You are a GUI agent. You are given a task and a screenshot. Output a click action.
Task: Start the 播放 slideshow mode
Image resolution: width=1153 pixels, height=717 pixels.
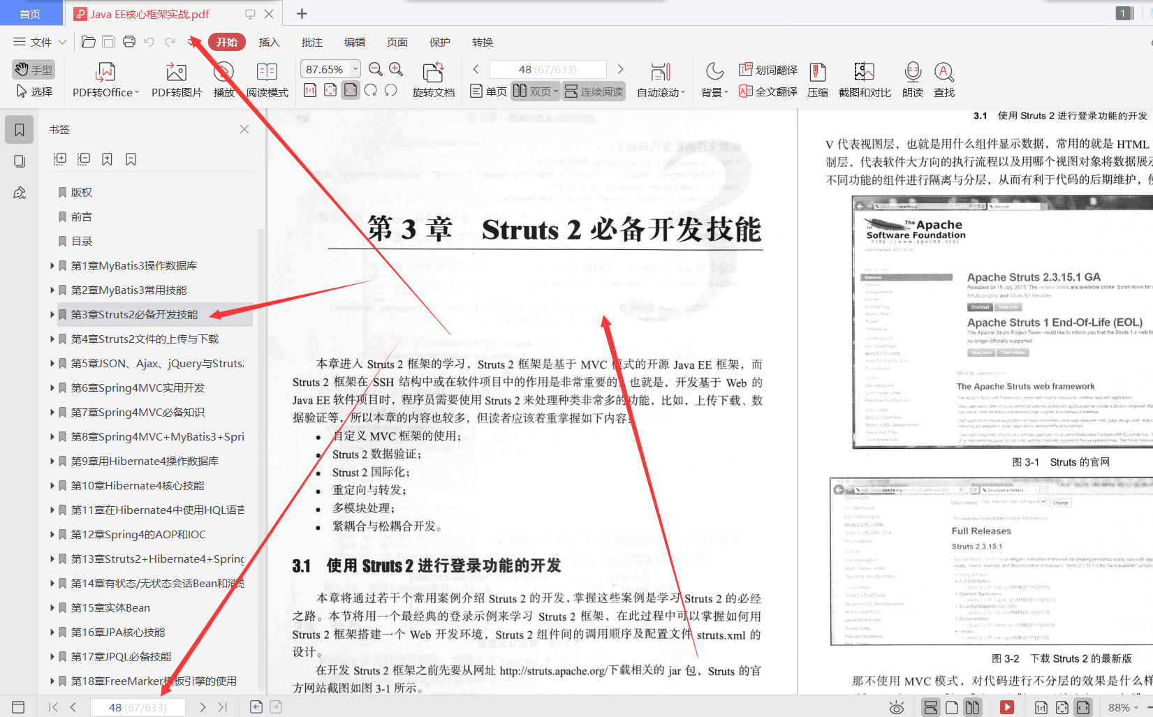coord(223,80)
